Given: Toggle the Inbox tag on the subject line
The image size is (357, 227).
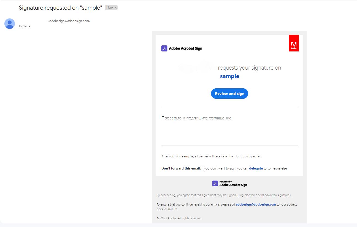Looking at the screenshot, I should (x=111, y=7).
